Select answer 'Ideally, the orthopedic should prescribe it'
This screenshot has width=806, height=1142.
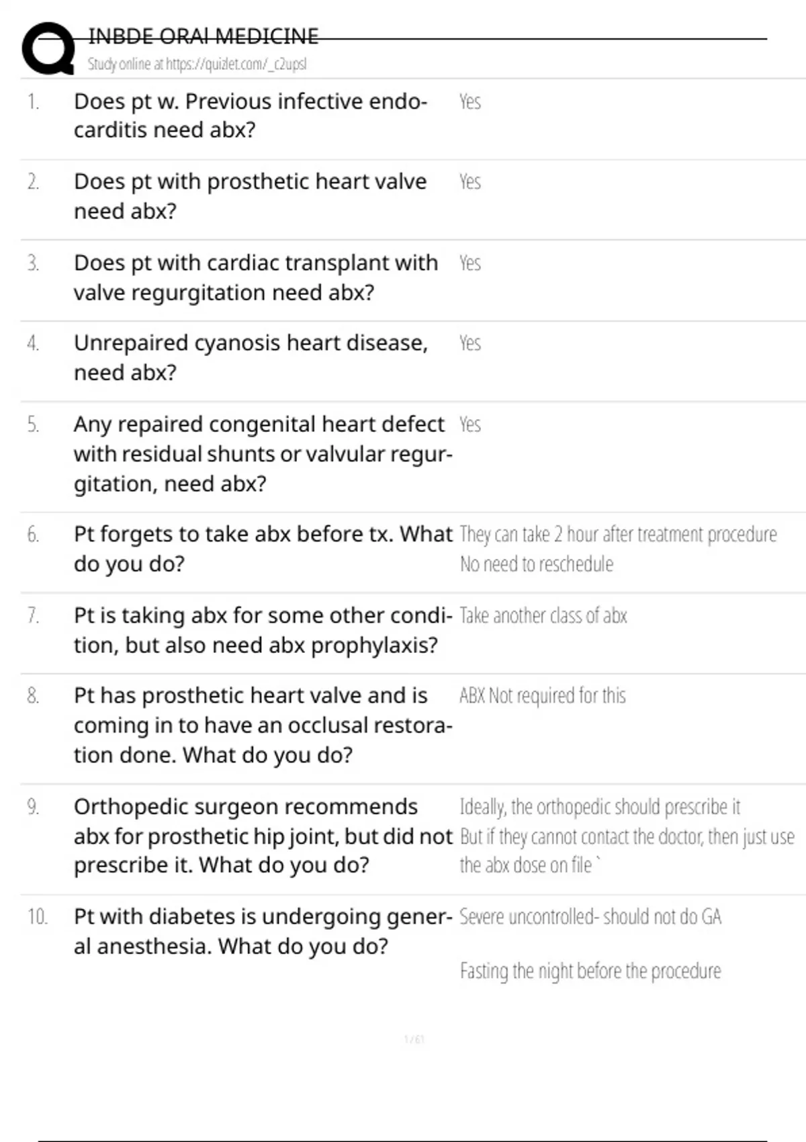599,807
